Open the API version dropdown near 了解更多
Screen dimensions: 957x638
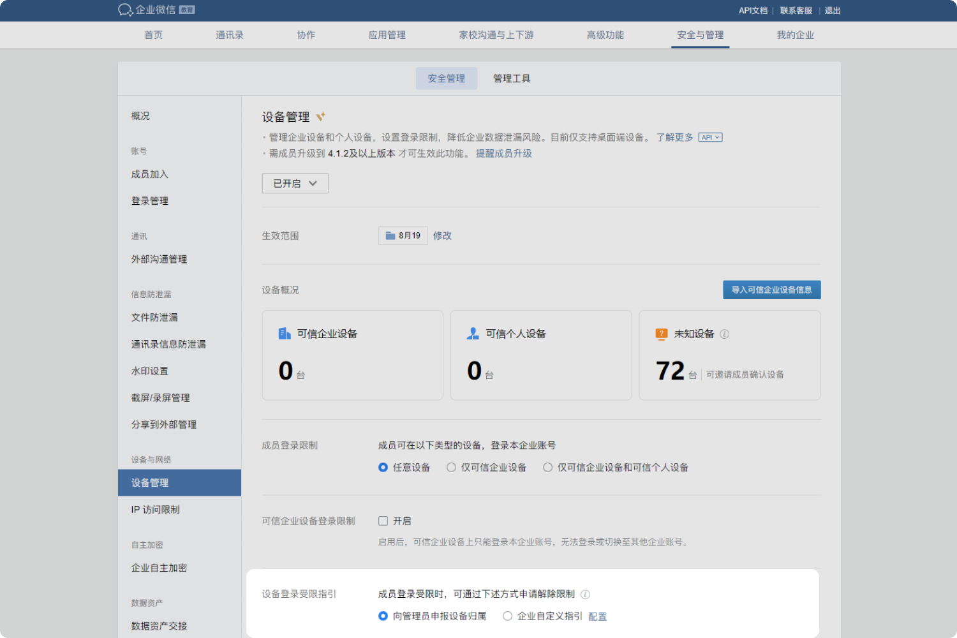[710, 137]
